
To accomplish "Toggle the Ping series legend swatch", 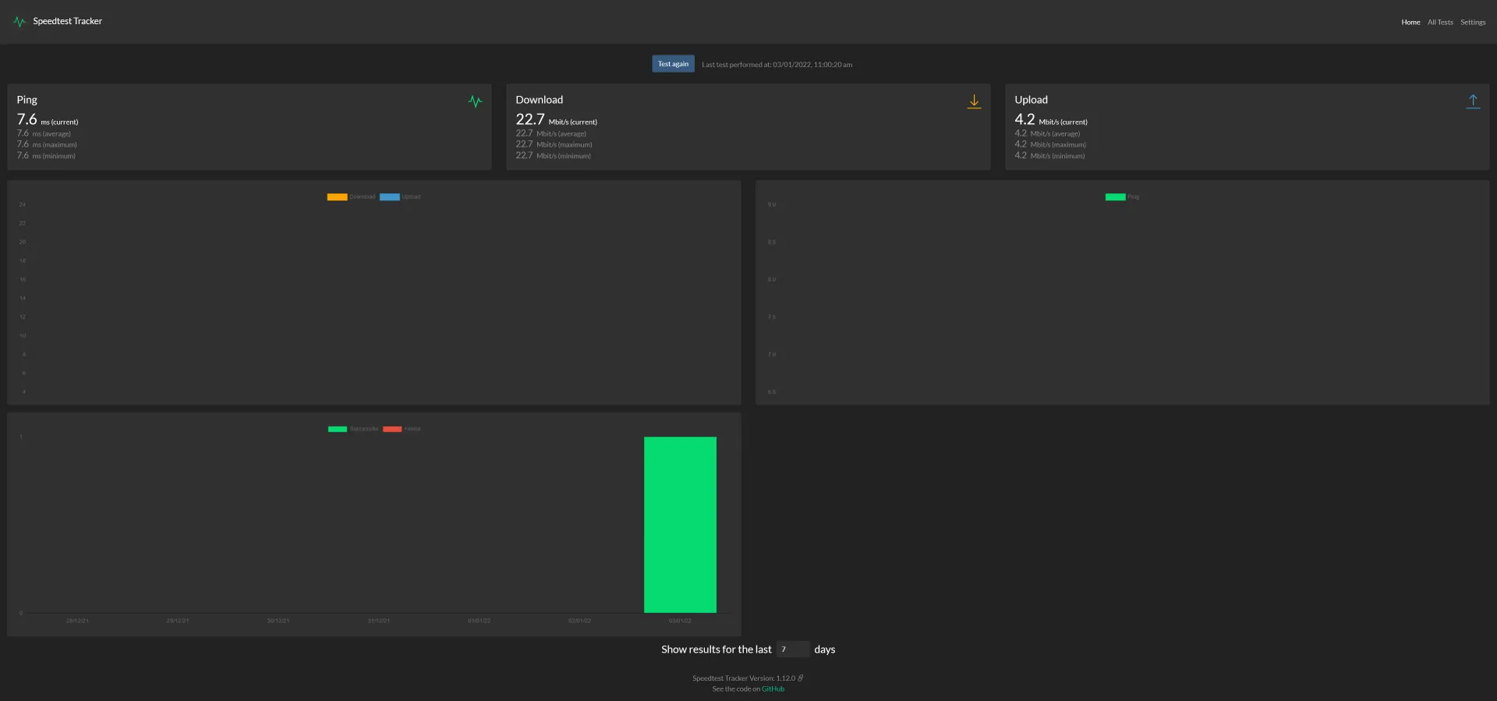I will click(1115, 196).
